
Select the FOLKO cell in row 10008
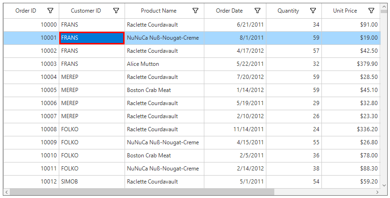click(92, 129)
